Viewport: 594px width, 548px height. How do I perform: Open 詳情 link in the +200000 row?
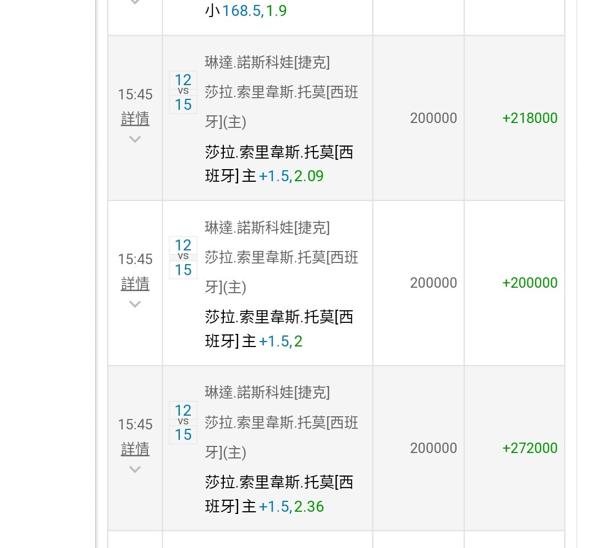[x=135, y=283]
